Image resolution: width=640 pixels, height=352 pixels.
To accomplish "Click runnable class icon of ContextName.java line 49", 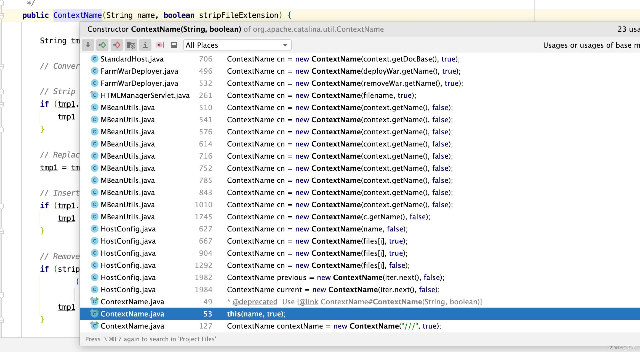I will point(94,301).
